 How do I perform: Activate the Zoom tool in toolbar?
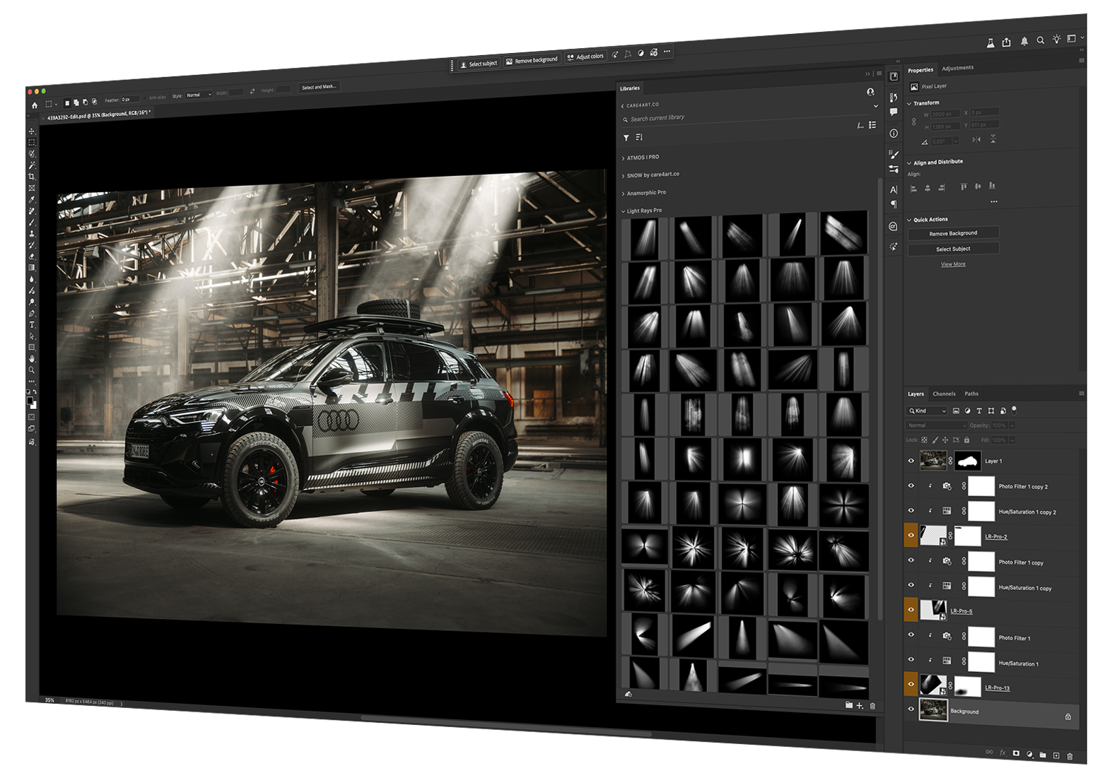31,370
